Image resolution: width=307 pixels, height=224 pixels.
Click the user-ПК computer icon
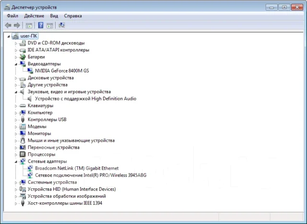pyautogui.click(x=15, y=36)
